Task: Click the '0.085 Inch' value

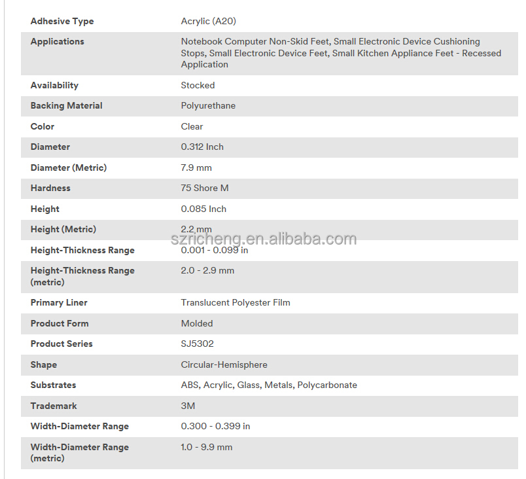Action: click(x=203, y=209)
